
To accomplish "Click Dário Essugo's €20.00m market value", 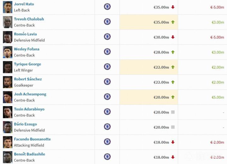I will click(x=161, y=127).
